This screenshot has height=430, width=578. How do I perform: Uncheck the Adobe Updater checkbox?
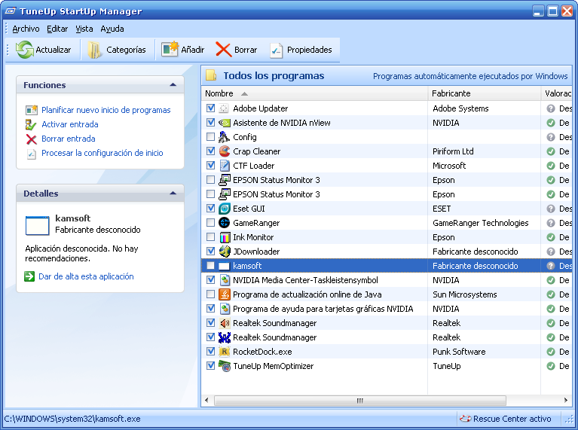210,108
